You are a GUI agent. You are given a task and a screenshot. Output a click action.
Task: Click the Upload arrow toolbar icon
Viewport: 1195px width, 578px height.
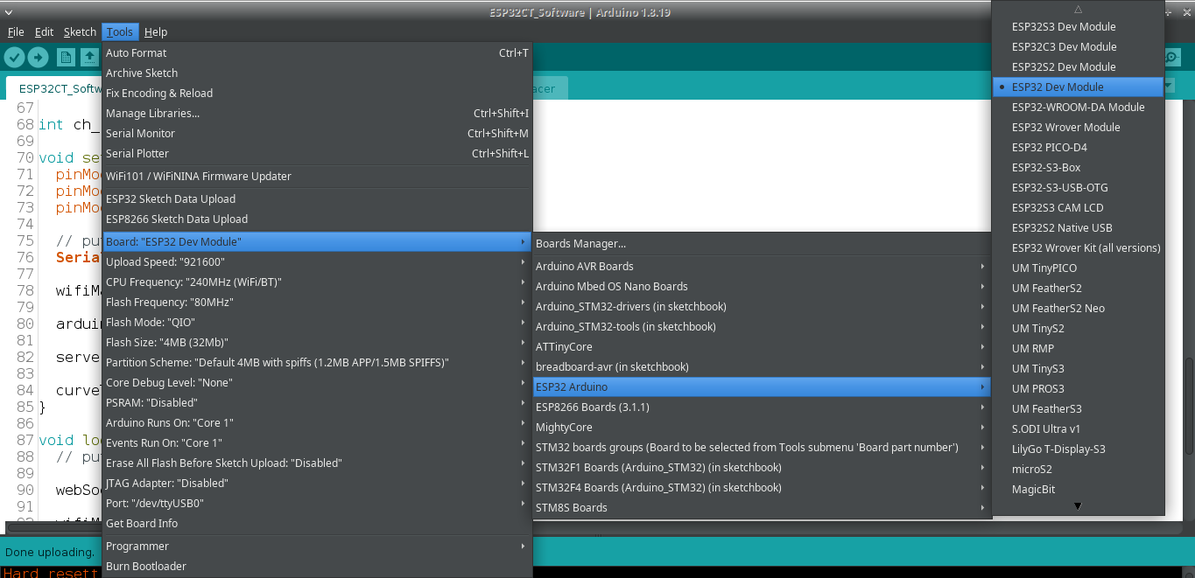pyautogui.click(x=39, y=58)
